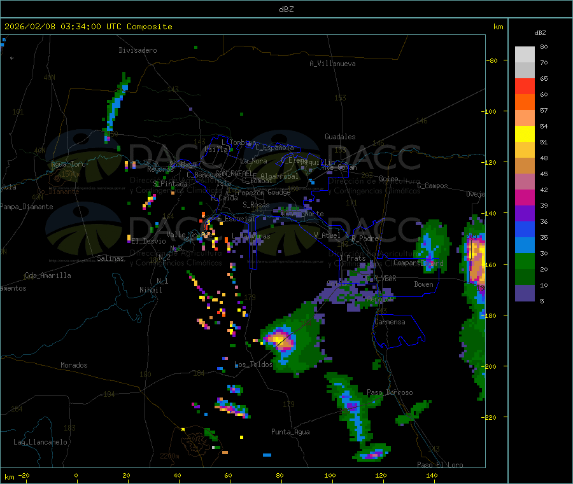Click the La_Nora map label
Image resolution: width=573 pixels, height=484 pixels.
coord(253,161)
